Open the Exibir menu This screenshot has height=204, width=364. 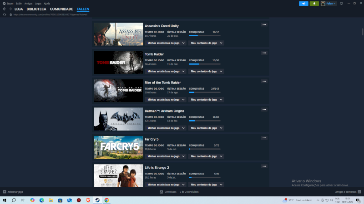click(19, 4)
